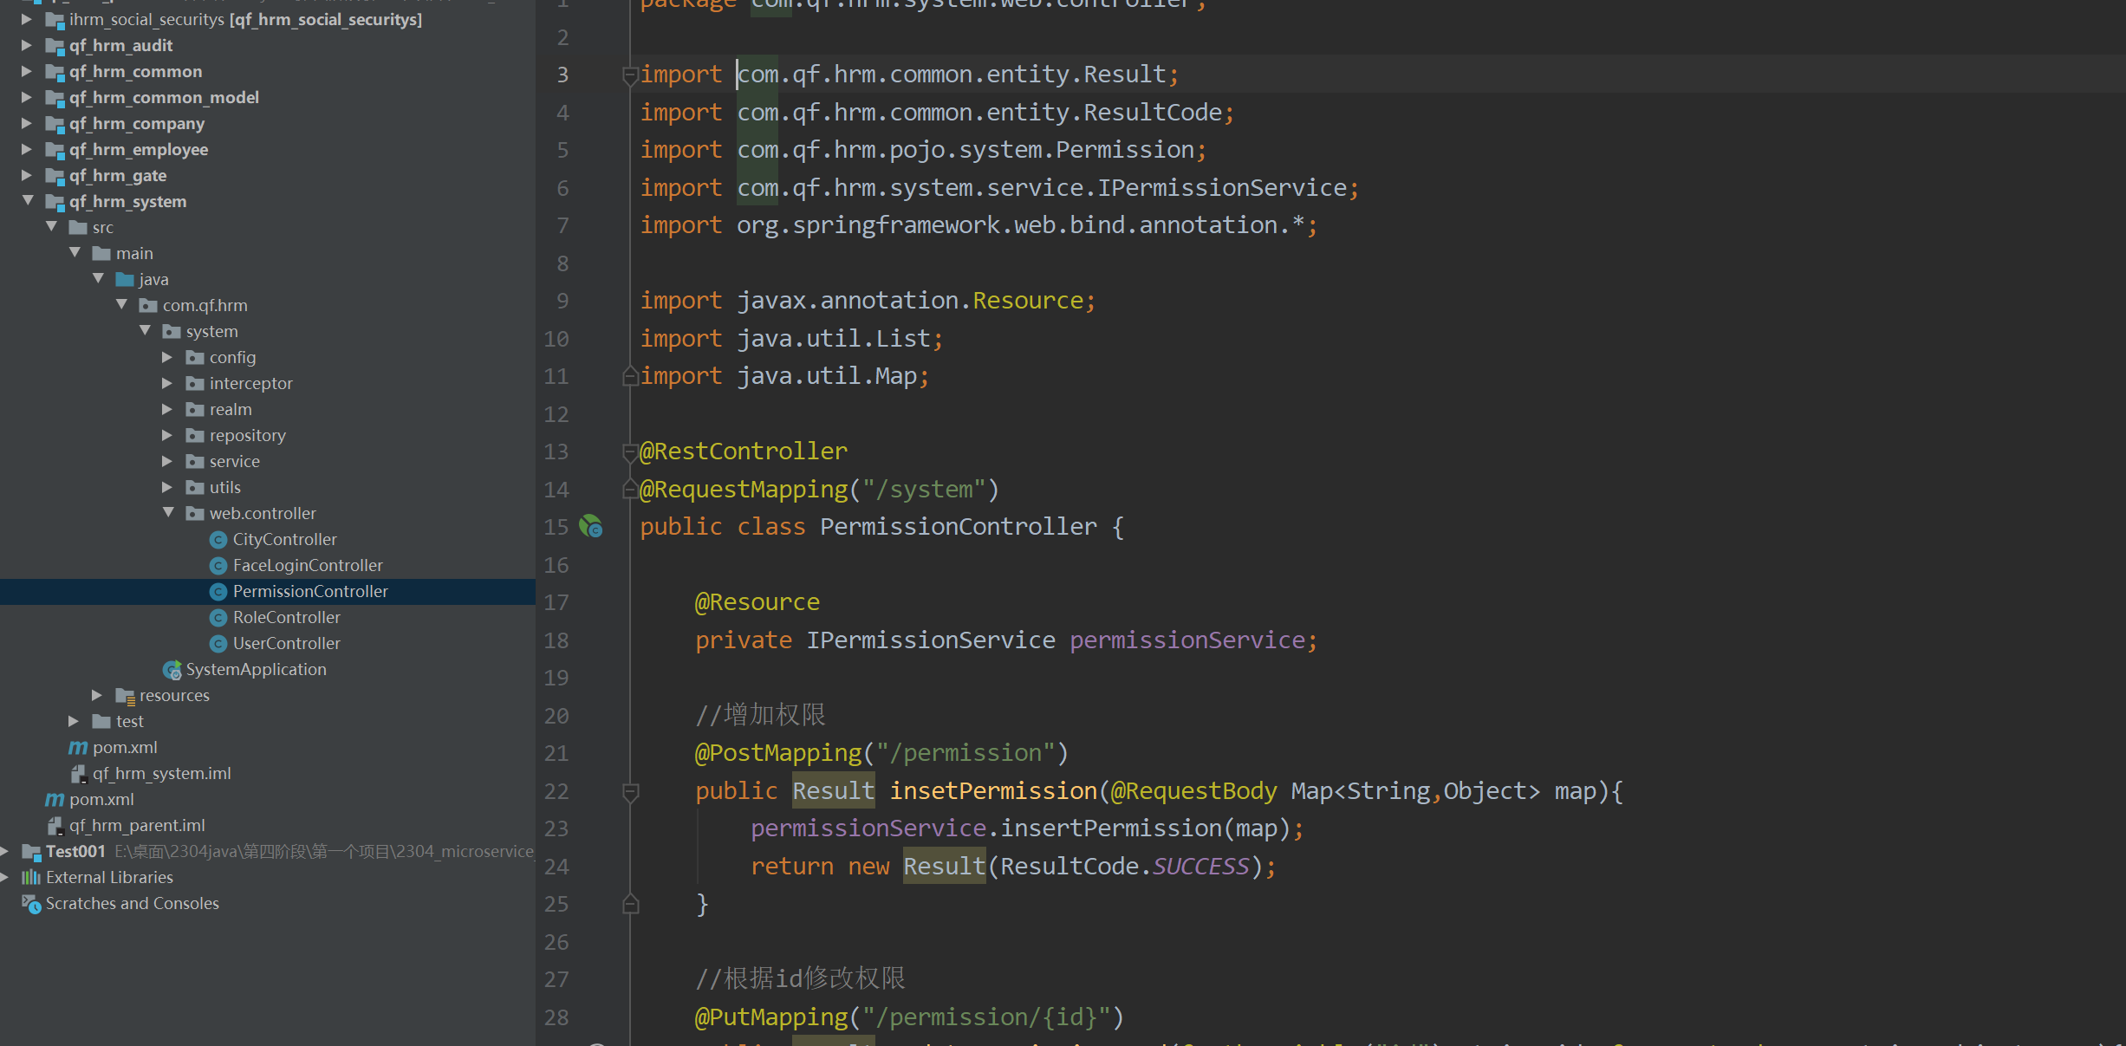Open FaceLoginController in project tree
2126x1046 pixels.
[308, 565]
